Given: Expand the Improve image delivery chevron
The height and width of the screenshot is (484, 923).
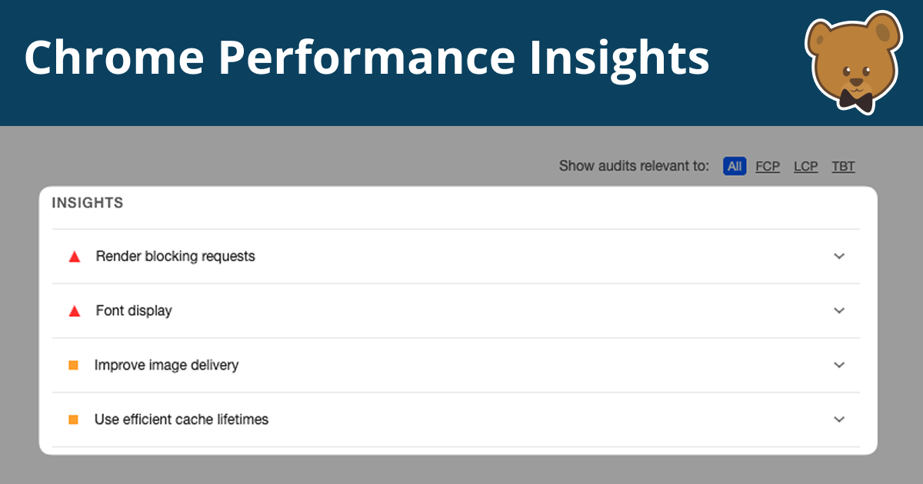Looking at the screenshot, I should point(839,366).
